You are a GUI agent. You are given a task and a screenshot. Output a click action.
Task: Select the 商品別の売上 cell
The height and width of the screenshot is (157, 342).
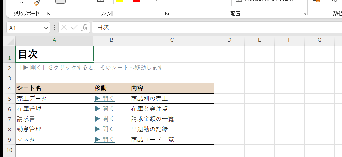coord(172,99)
